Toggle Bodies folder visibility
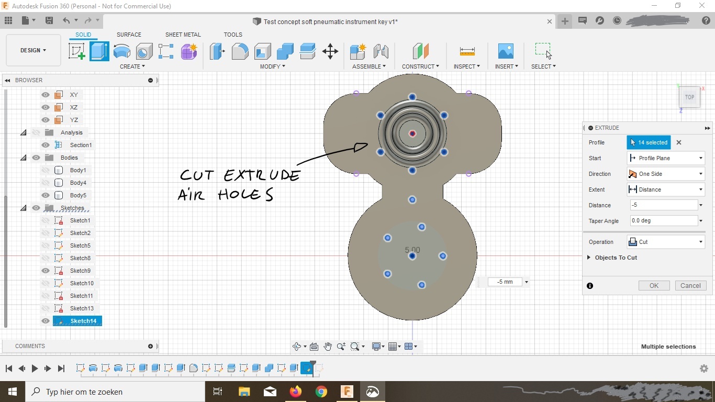The width and height of the screenshot is (715, 402). tap(36, 158)
